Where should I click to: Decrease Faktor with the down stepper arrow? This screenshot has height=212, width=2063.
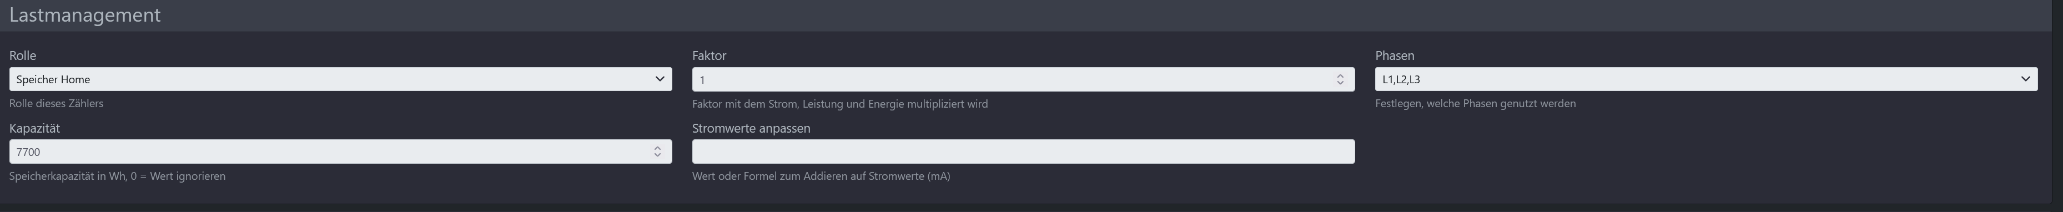1340,83
